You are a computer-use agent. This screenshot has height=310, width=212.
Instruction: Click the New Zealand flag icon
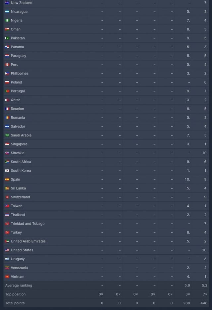tap(7, 3)
